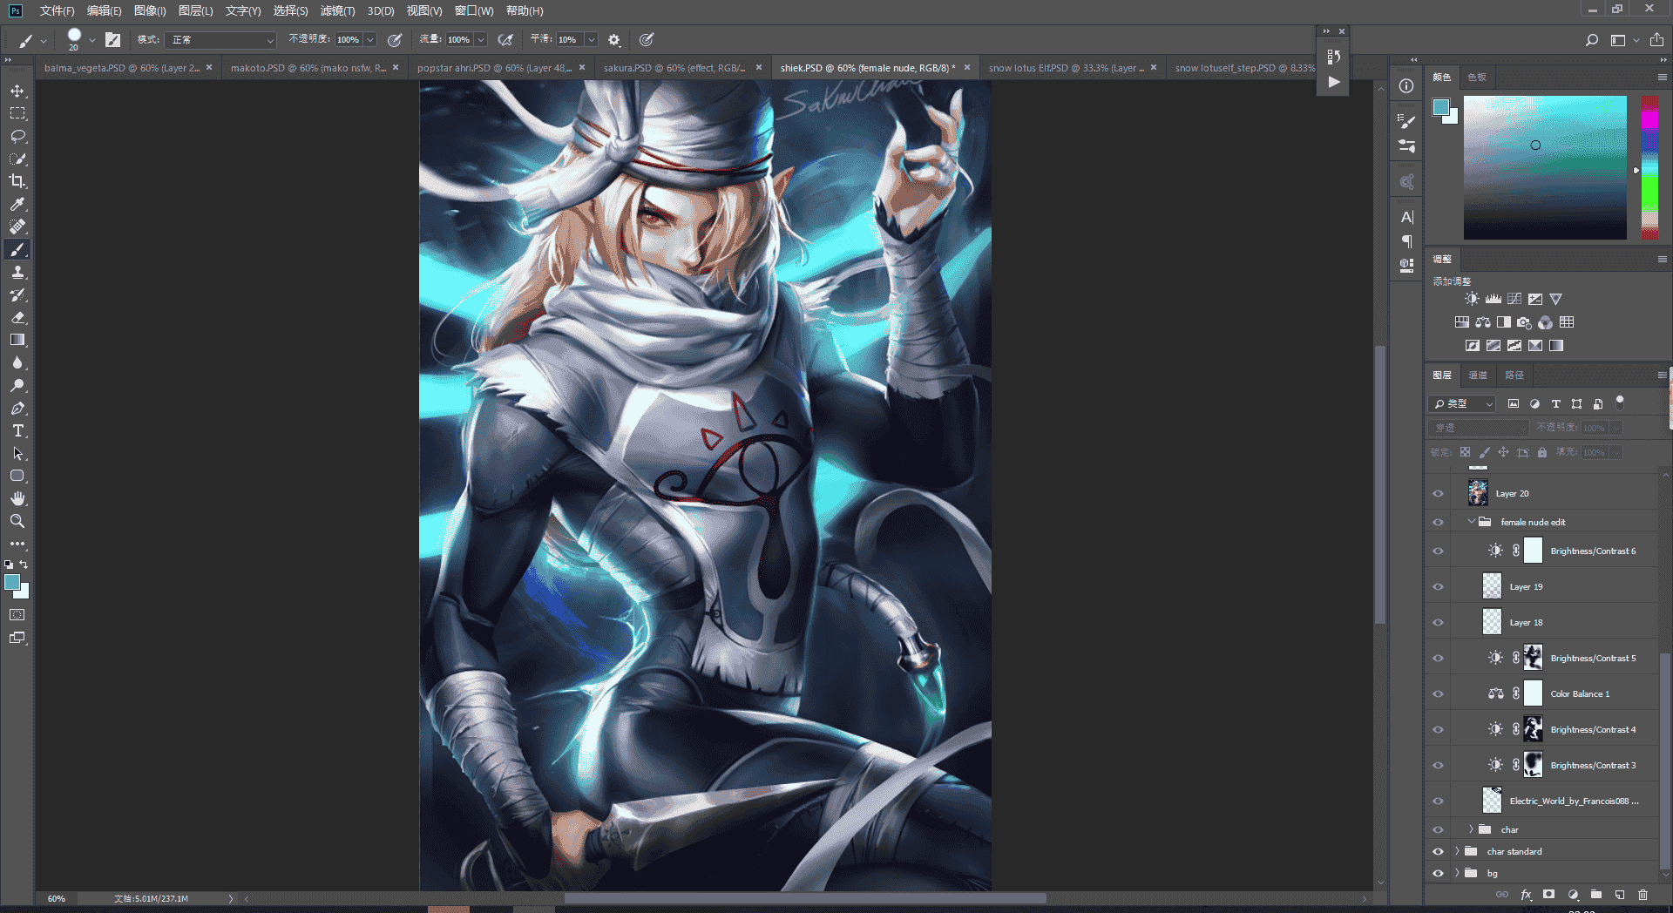This screenshot has height=913, width=1673.
Task: Select the Brightness/Contrast 4 layer
Action: (x=1554, y=730)
